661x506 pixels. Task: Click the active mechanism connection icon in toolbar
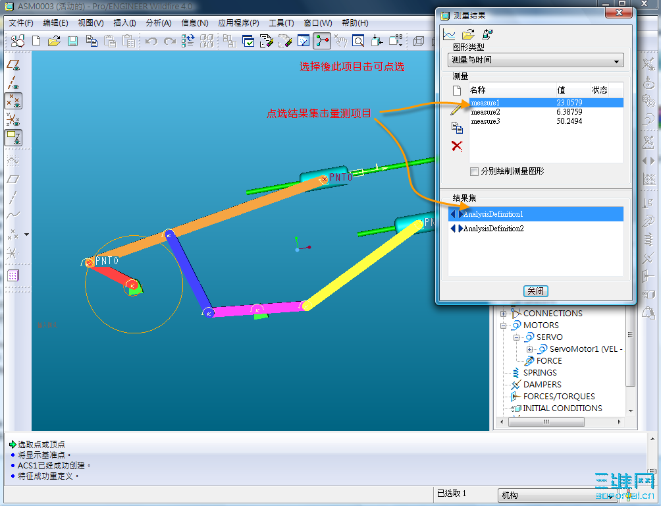tap(322, 41)
